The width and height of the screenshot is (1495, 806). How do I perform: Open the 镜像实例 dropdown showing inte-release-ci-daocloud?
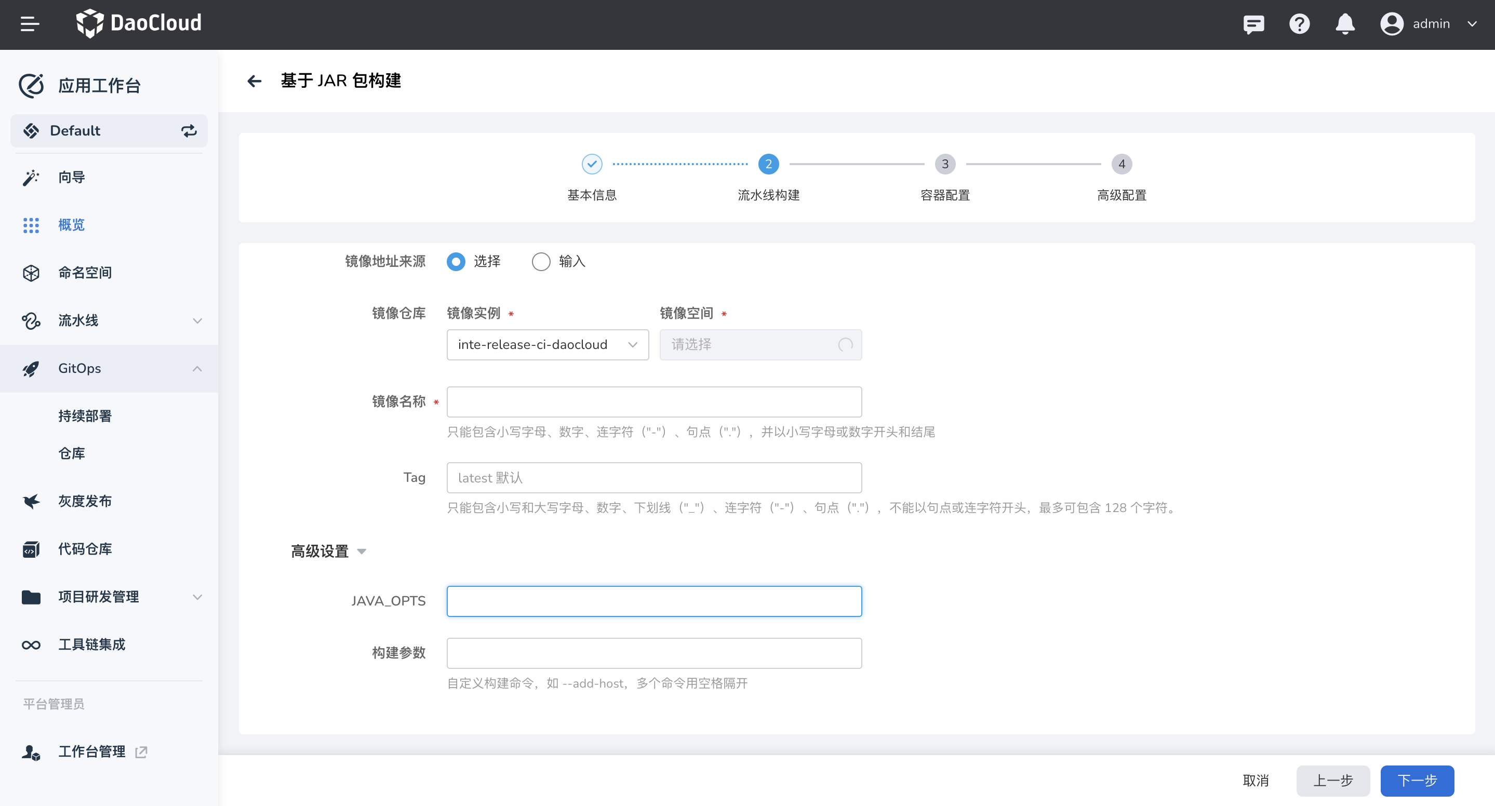click(x=548, y=344)
